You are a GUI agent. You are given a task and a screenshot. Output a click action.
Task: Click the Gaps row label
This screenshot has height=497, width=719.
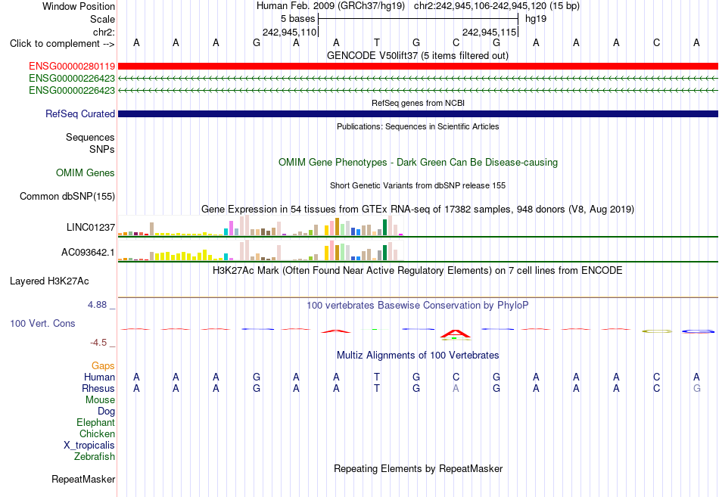[x=103, y=366]
